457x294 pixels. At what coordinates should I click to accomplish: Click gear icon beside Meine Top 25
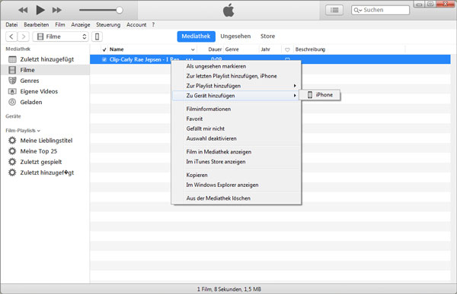[x=12, y=151]
